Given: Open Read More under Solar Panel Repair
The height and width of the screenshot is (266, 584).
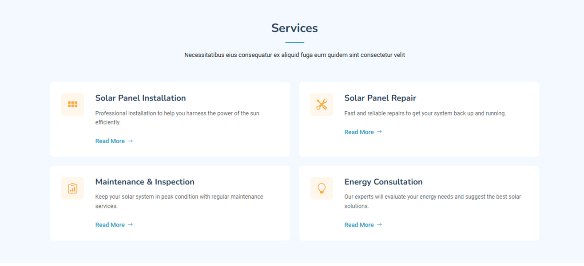Looking at the screenshot, I should pos(359,132).
